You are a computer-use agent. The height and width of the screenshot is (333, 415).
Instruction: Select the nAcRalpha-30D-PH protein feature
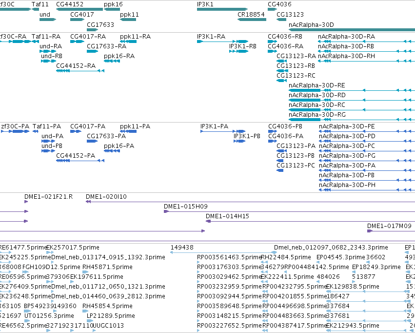point(367,190)
